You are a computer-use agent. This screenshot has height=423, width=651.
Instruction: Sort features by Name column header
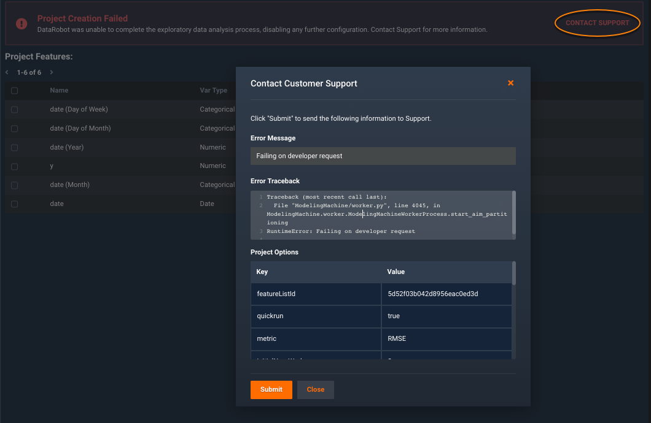(x=59, y=91)
